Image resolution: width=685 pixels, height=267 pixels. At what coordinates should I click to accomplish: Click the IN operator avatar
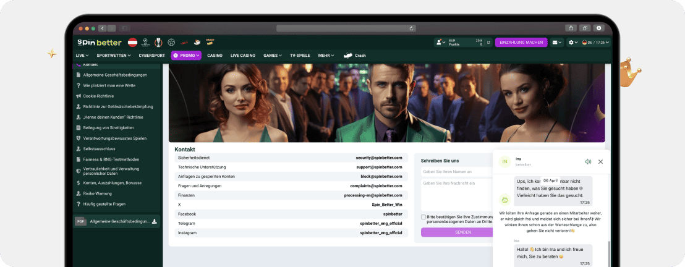click(x=504, y=162)
